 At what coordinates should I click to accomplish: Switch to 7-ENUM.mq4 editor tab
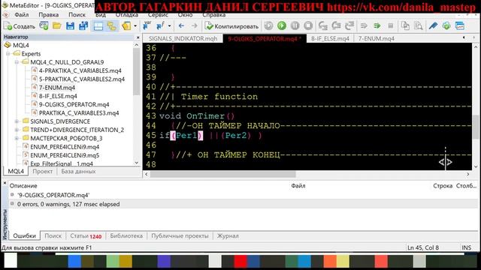pyautogui.click(x=377, y=38)
